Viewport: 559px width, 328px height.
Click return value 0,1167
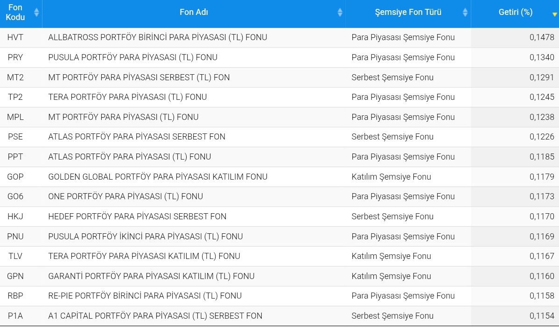tap(542, 256)
